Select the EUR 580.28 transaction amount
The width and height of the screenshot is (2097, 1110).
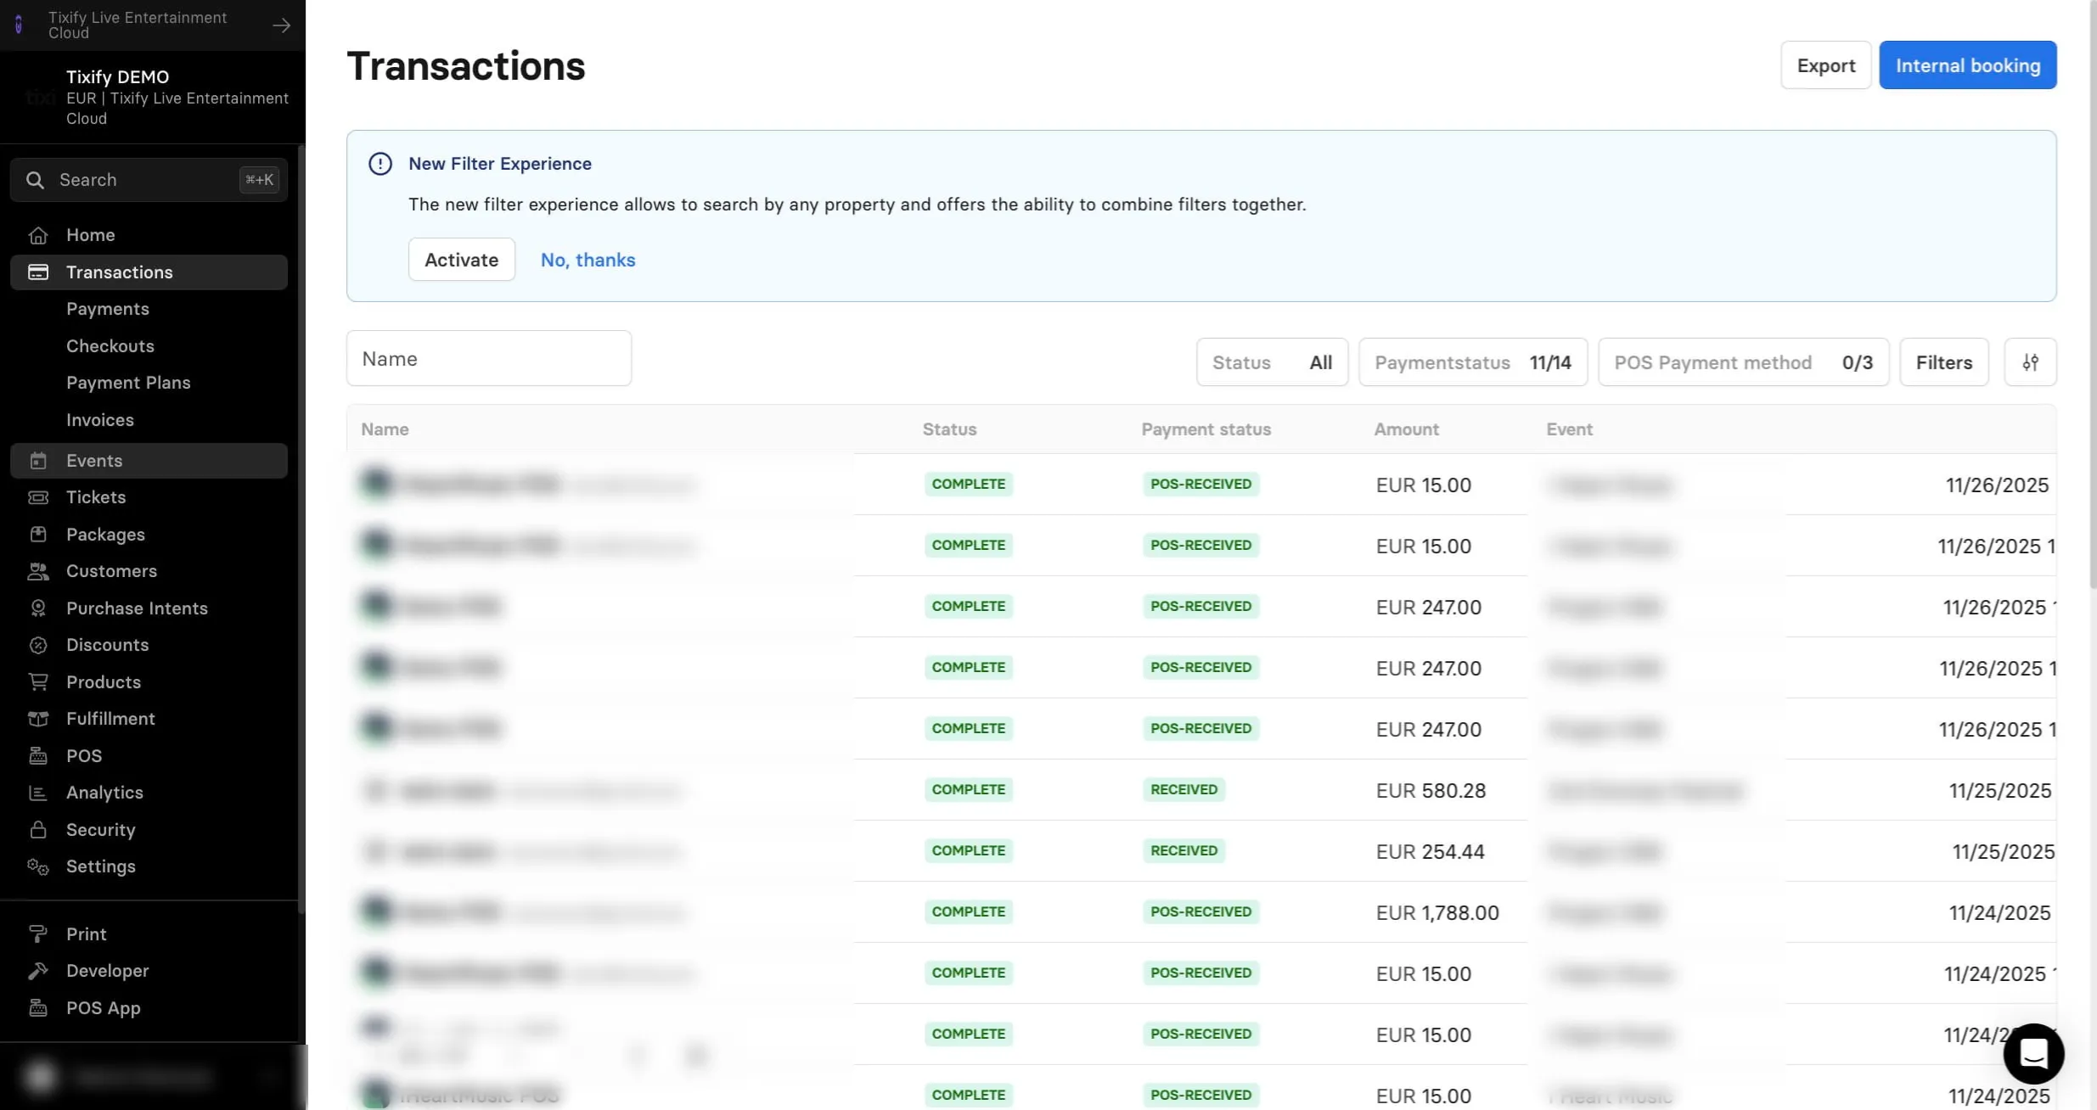(1431, 791)
